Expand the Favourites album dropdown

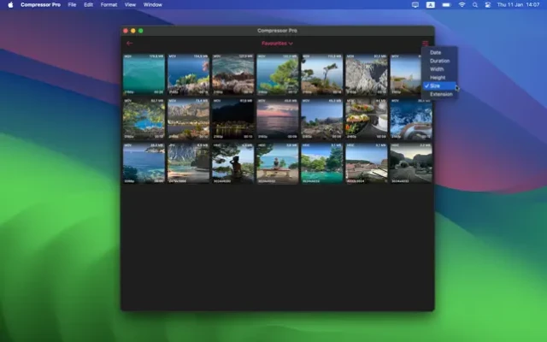[x=278, y=43]
